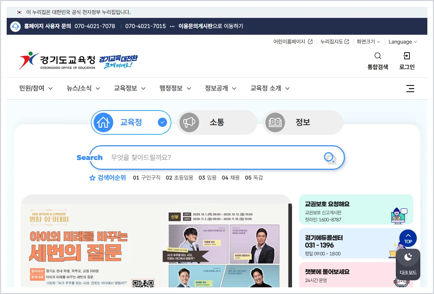This screenshot has height=294, width=434.
Task: Expand the 교육청 소개 menu
Action: pos(270,88)
